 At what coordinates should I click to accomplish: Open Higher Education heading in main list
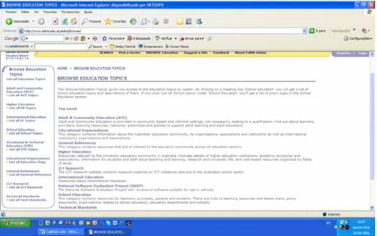point(74,152)
